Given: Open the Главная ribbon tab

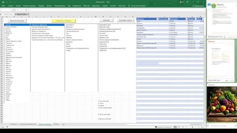Looking at the screenshot, I should [x=11, y=6].
